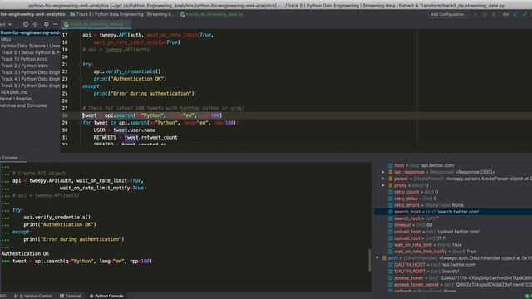Viewport: 532px width, 299px height.
Task: Click icon beside OAUTH_HOST variable
Action: pos(390,265)
